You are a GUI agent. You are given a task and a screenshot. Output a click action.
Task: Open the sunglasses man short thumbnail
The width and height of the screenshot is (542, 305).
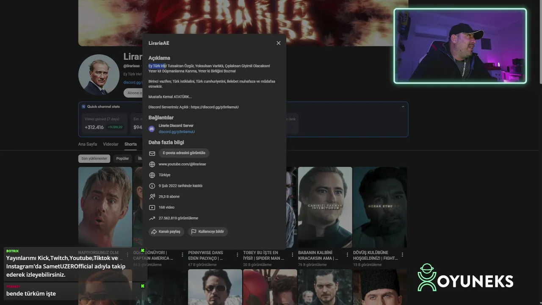(215, 287)
